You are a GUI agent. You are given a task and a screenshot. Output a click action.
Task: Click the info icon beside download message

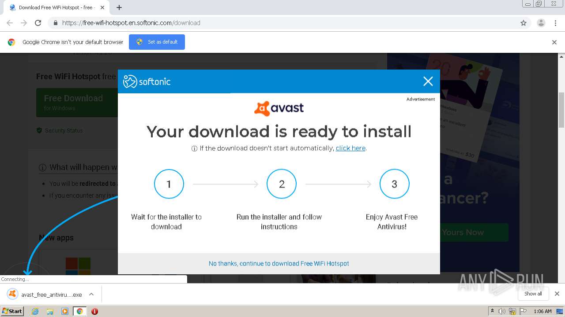coord(194,149)
